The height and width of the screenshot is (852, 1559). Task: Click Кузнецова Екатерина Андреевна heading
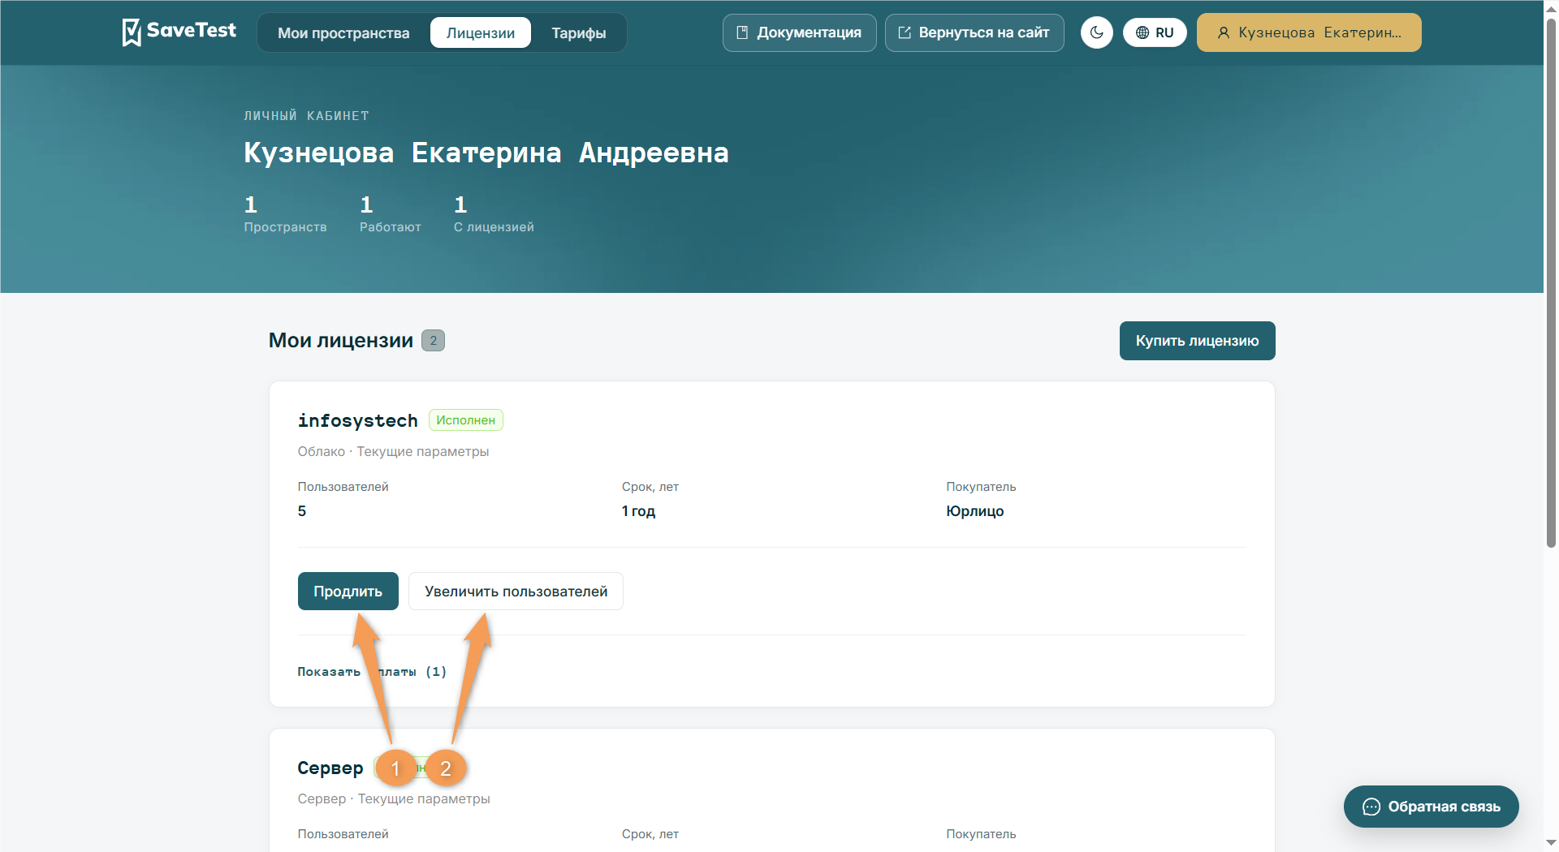[486, 153]
